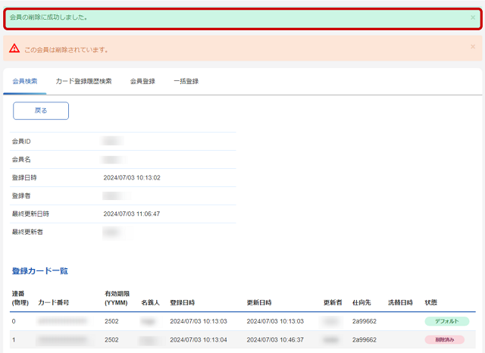This screenshot has width=485, height=353.
Task: Click the 有効期限 (YYMM) column header
Action: pos(117,298)
